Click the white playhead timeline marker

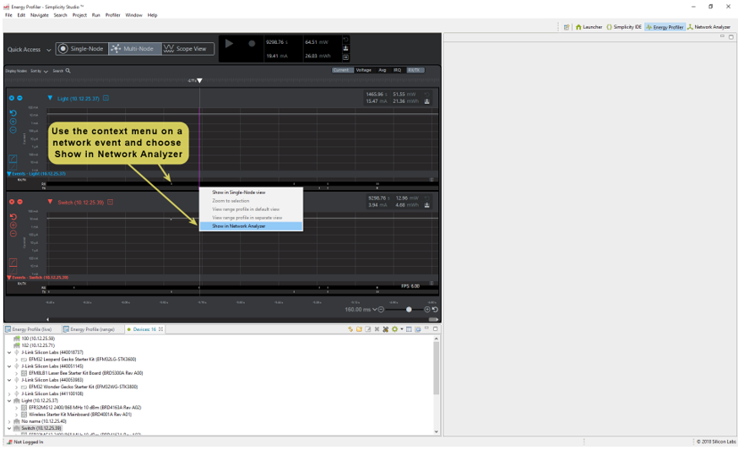point(199,80)
